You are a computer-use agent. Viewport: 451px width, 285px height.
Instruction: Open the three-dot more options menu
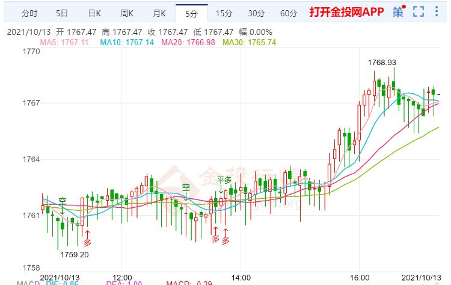coord(437,11)
